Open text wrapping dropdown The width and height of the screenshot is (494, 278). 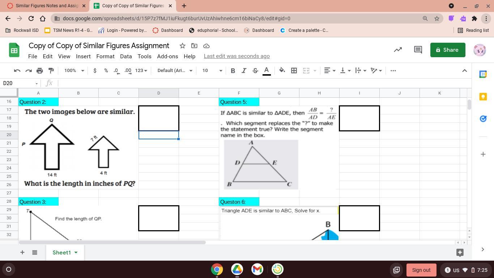tap(361, 71)
